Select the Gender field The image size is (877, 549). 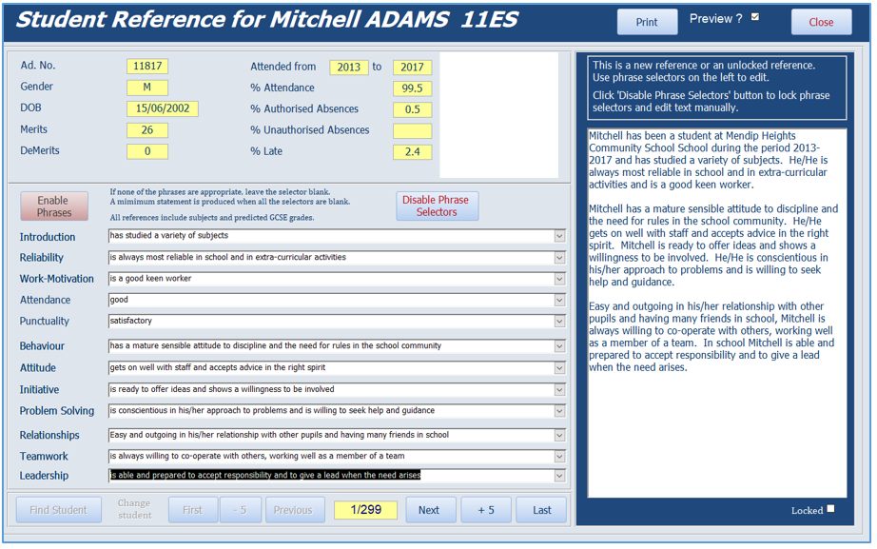(147, 88)
